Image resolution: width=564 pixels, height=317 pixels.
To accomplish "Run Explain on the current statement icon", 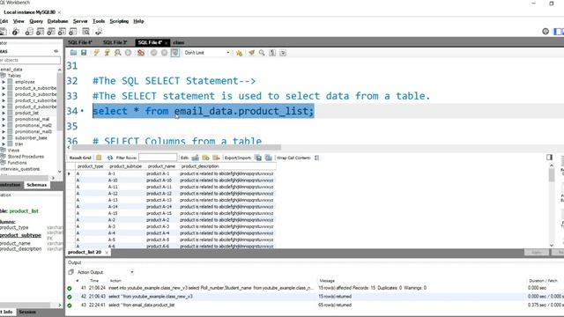I will pos(117,53).
